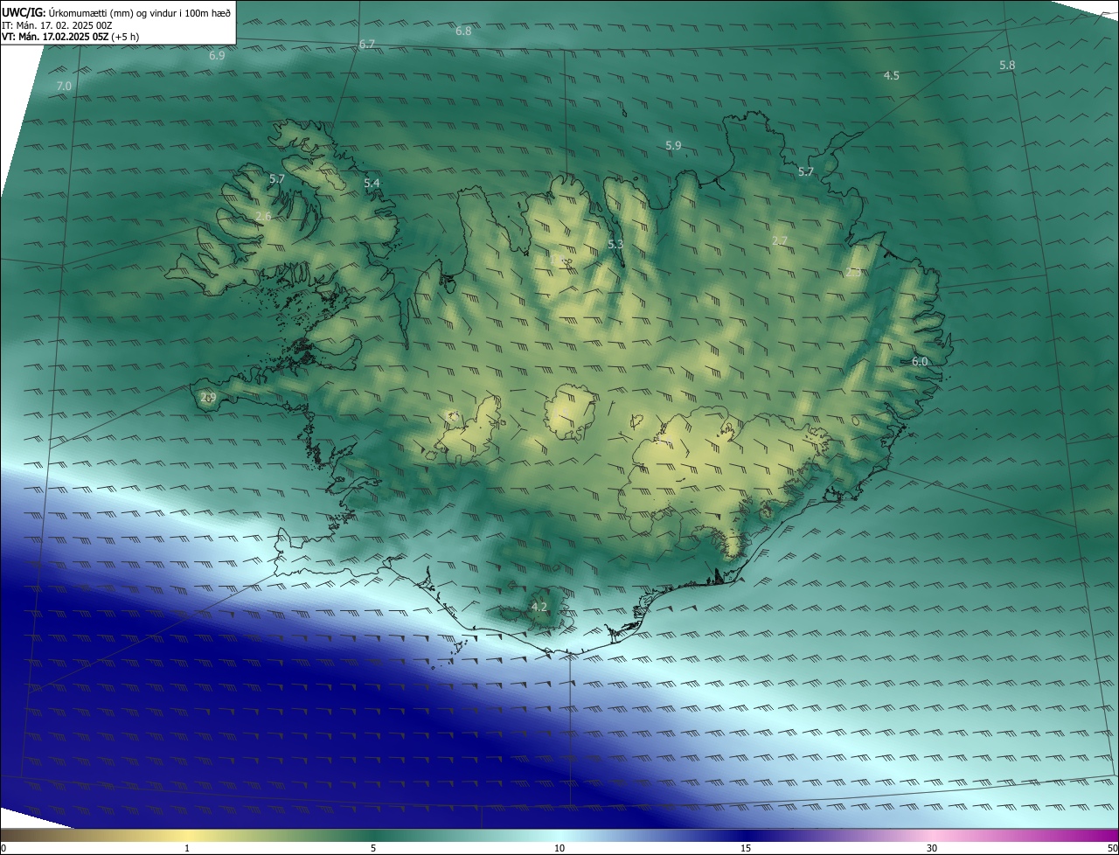Screen dimensions: 1119x855
Task: Click the '30' tick on the color scale
Action: click(932, 849)
